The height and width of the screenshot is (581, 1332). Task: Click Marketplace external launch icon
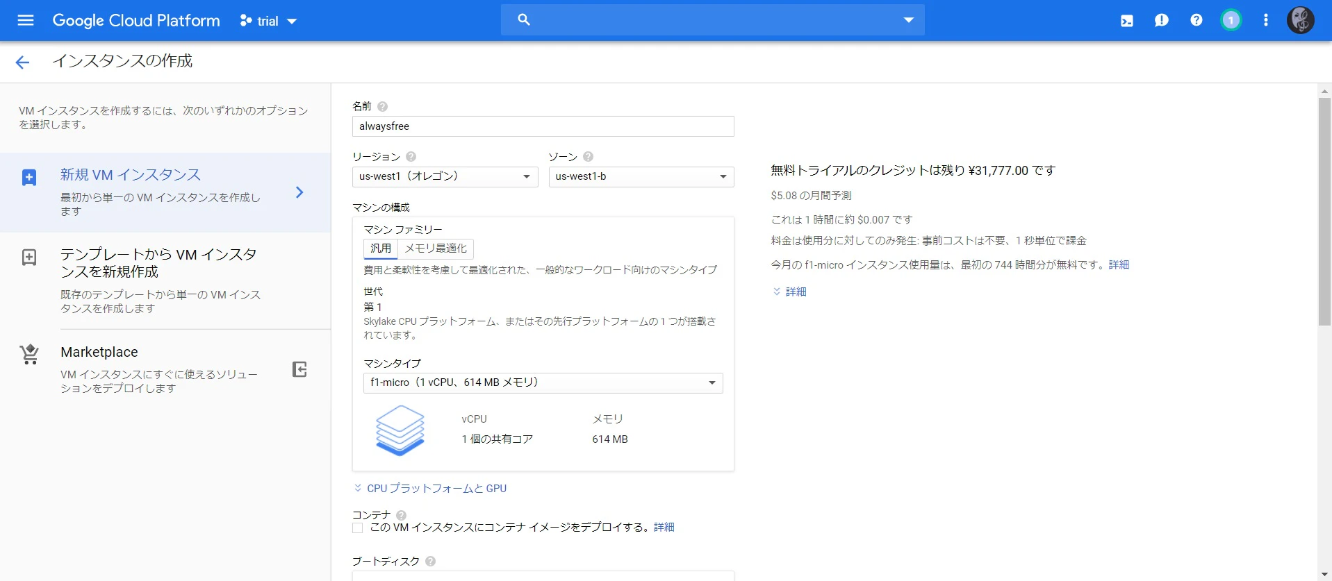pyautogui.click(x=299, y=369)
